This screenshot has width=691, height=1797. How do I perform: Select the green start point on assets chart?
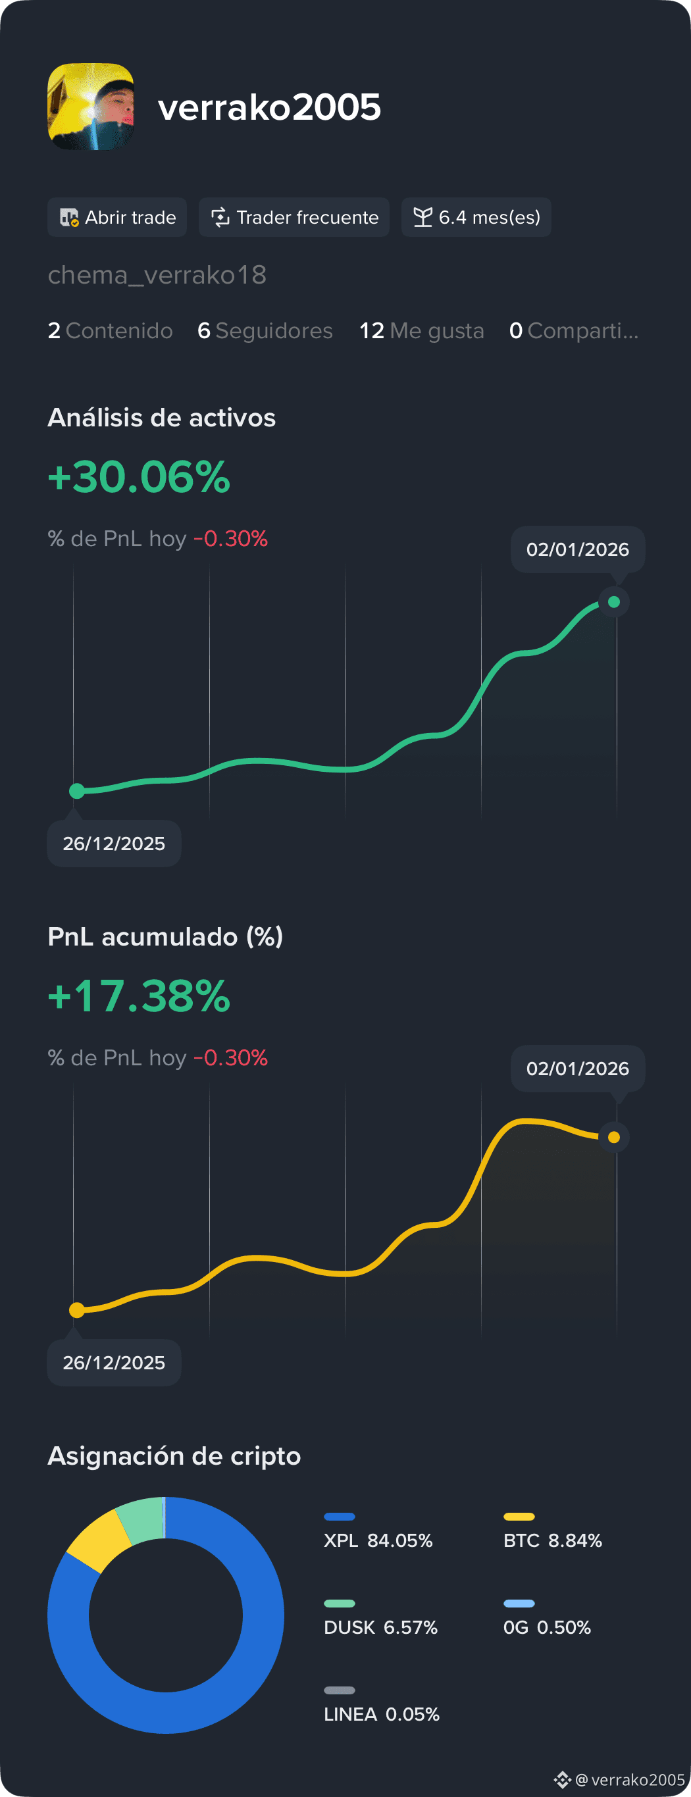78,790
